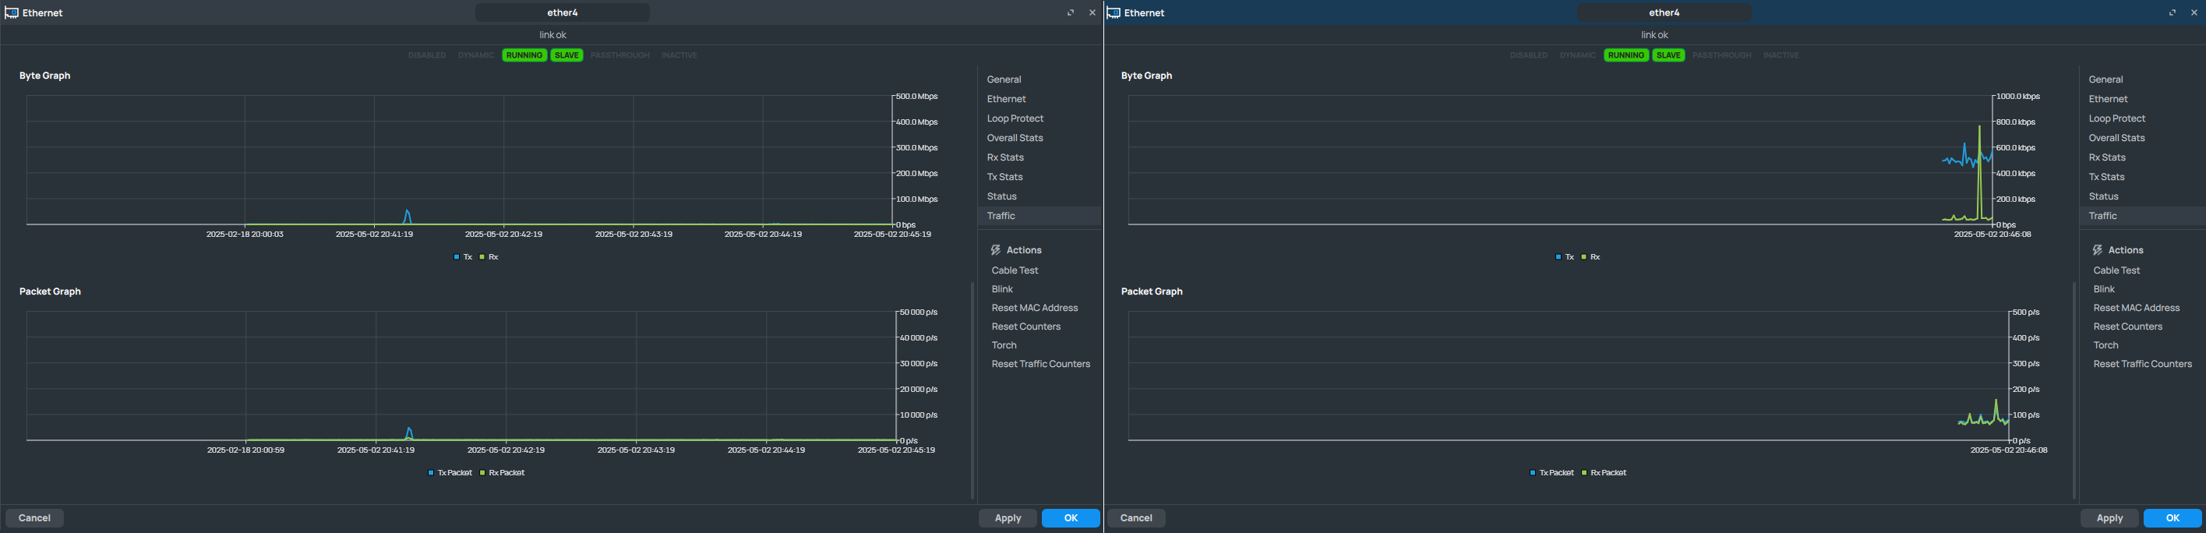Screen dimensions: 2206x533
Task: Click Apply button in right window
Action: pos(2109,518)
